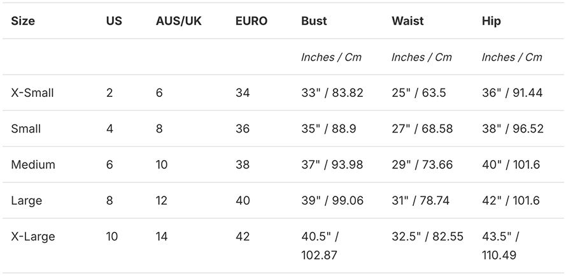The image size is (573, 278).
Task: Click the Inches / Cm label under Bust
Action: (331, 57)
